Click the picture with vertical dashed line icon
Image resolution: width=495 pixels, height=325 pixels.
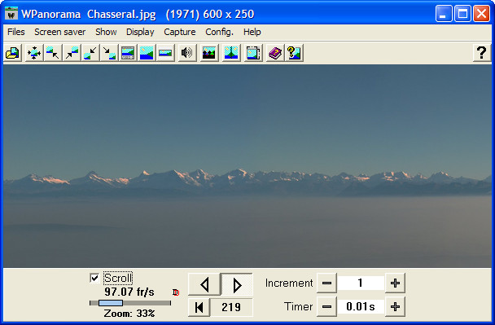click(230, 53)
